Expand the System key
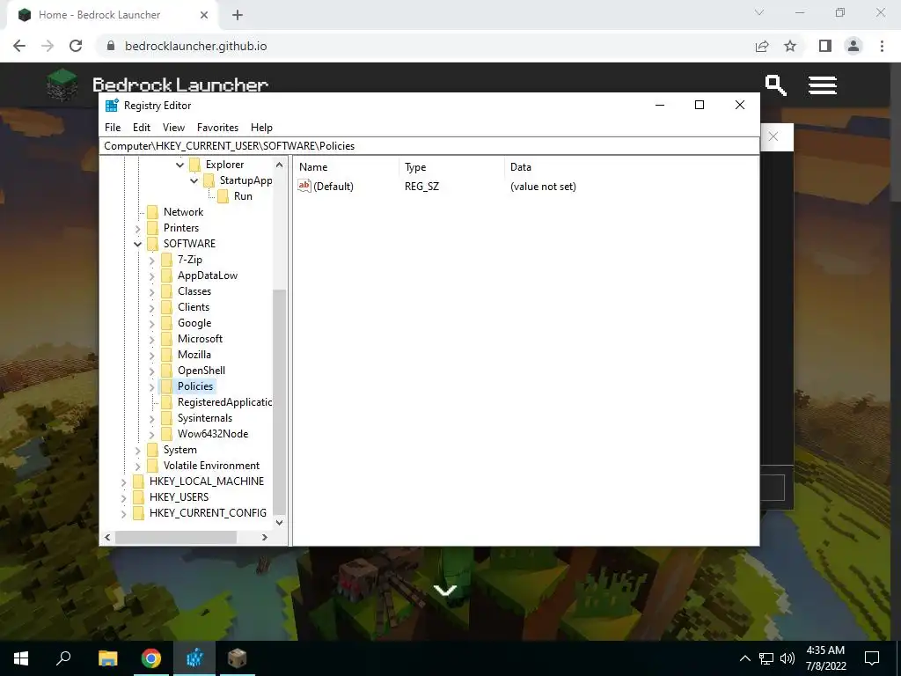This screenshot has height=676, width=901. 138,450
